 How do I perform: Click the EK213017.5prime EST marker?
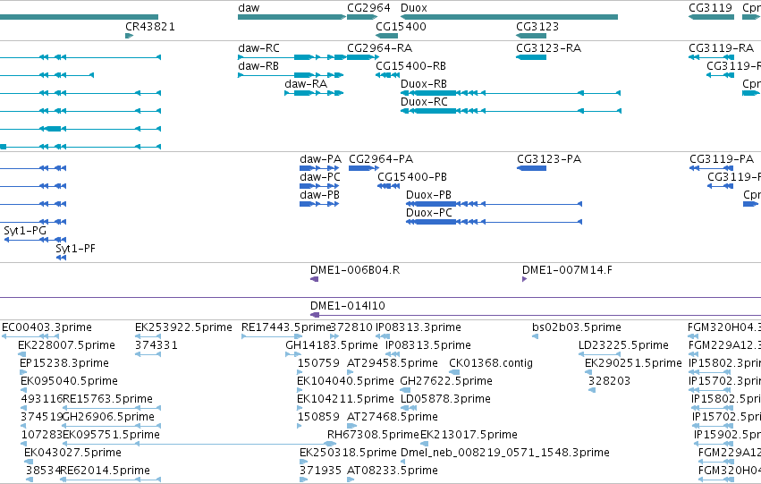(x=424, y=444)
